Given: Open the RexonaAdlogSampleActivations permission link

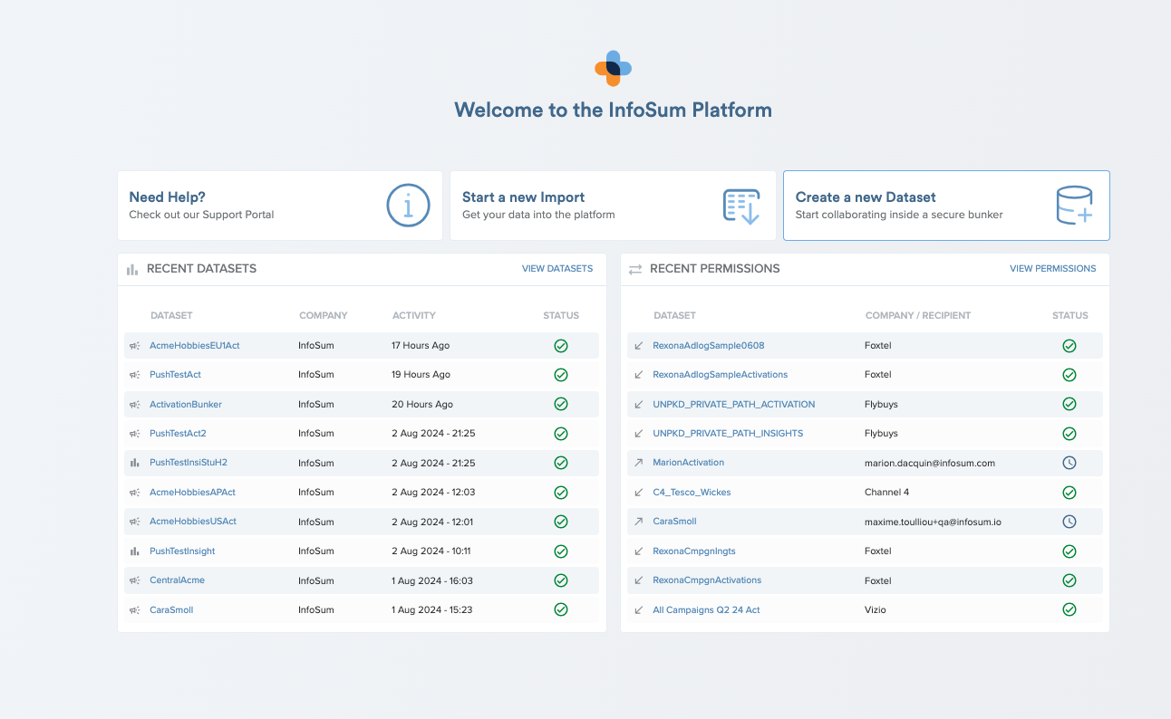Looking at the screenshot, I should click(721, 375).
